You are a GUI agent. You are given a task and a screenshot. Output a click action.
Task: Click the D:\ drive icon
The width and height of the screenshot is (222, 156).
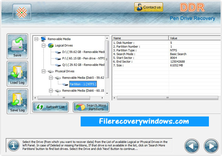pyautogui.click(x=58, y=52)
